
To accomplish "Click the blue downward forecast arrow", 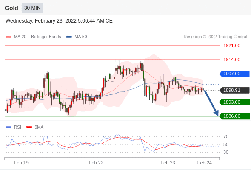I will 211,103.
